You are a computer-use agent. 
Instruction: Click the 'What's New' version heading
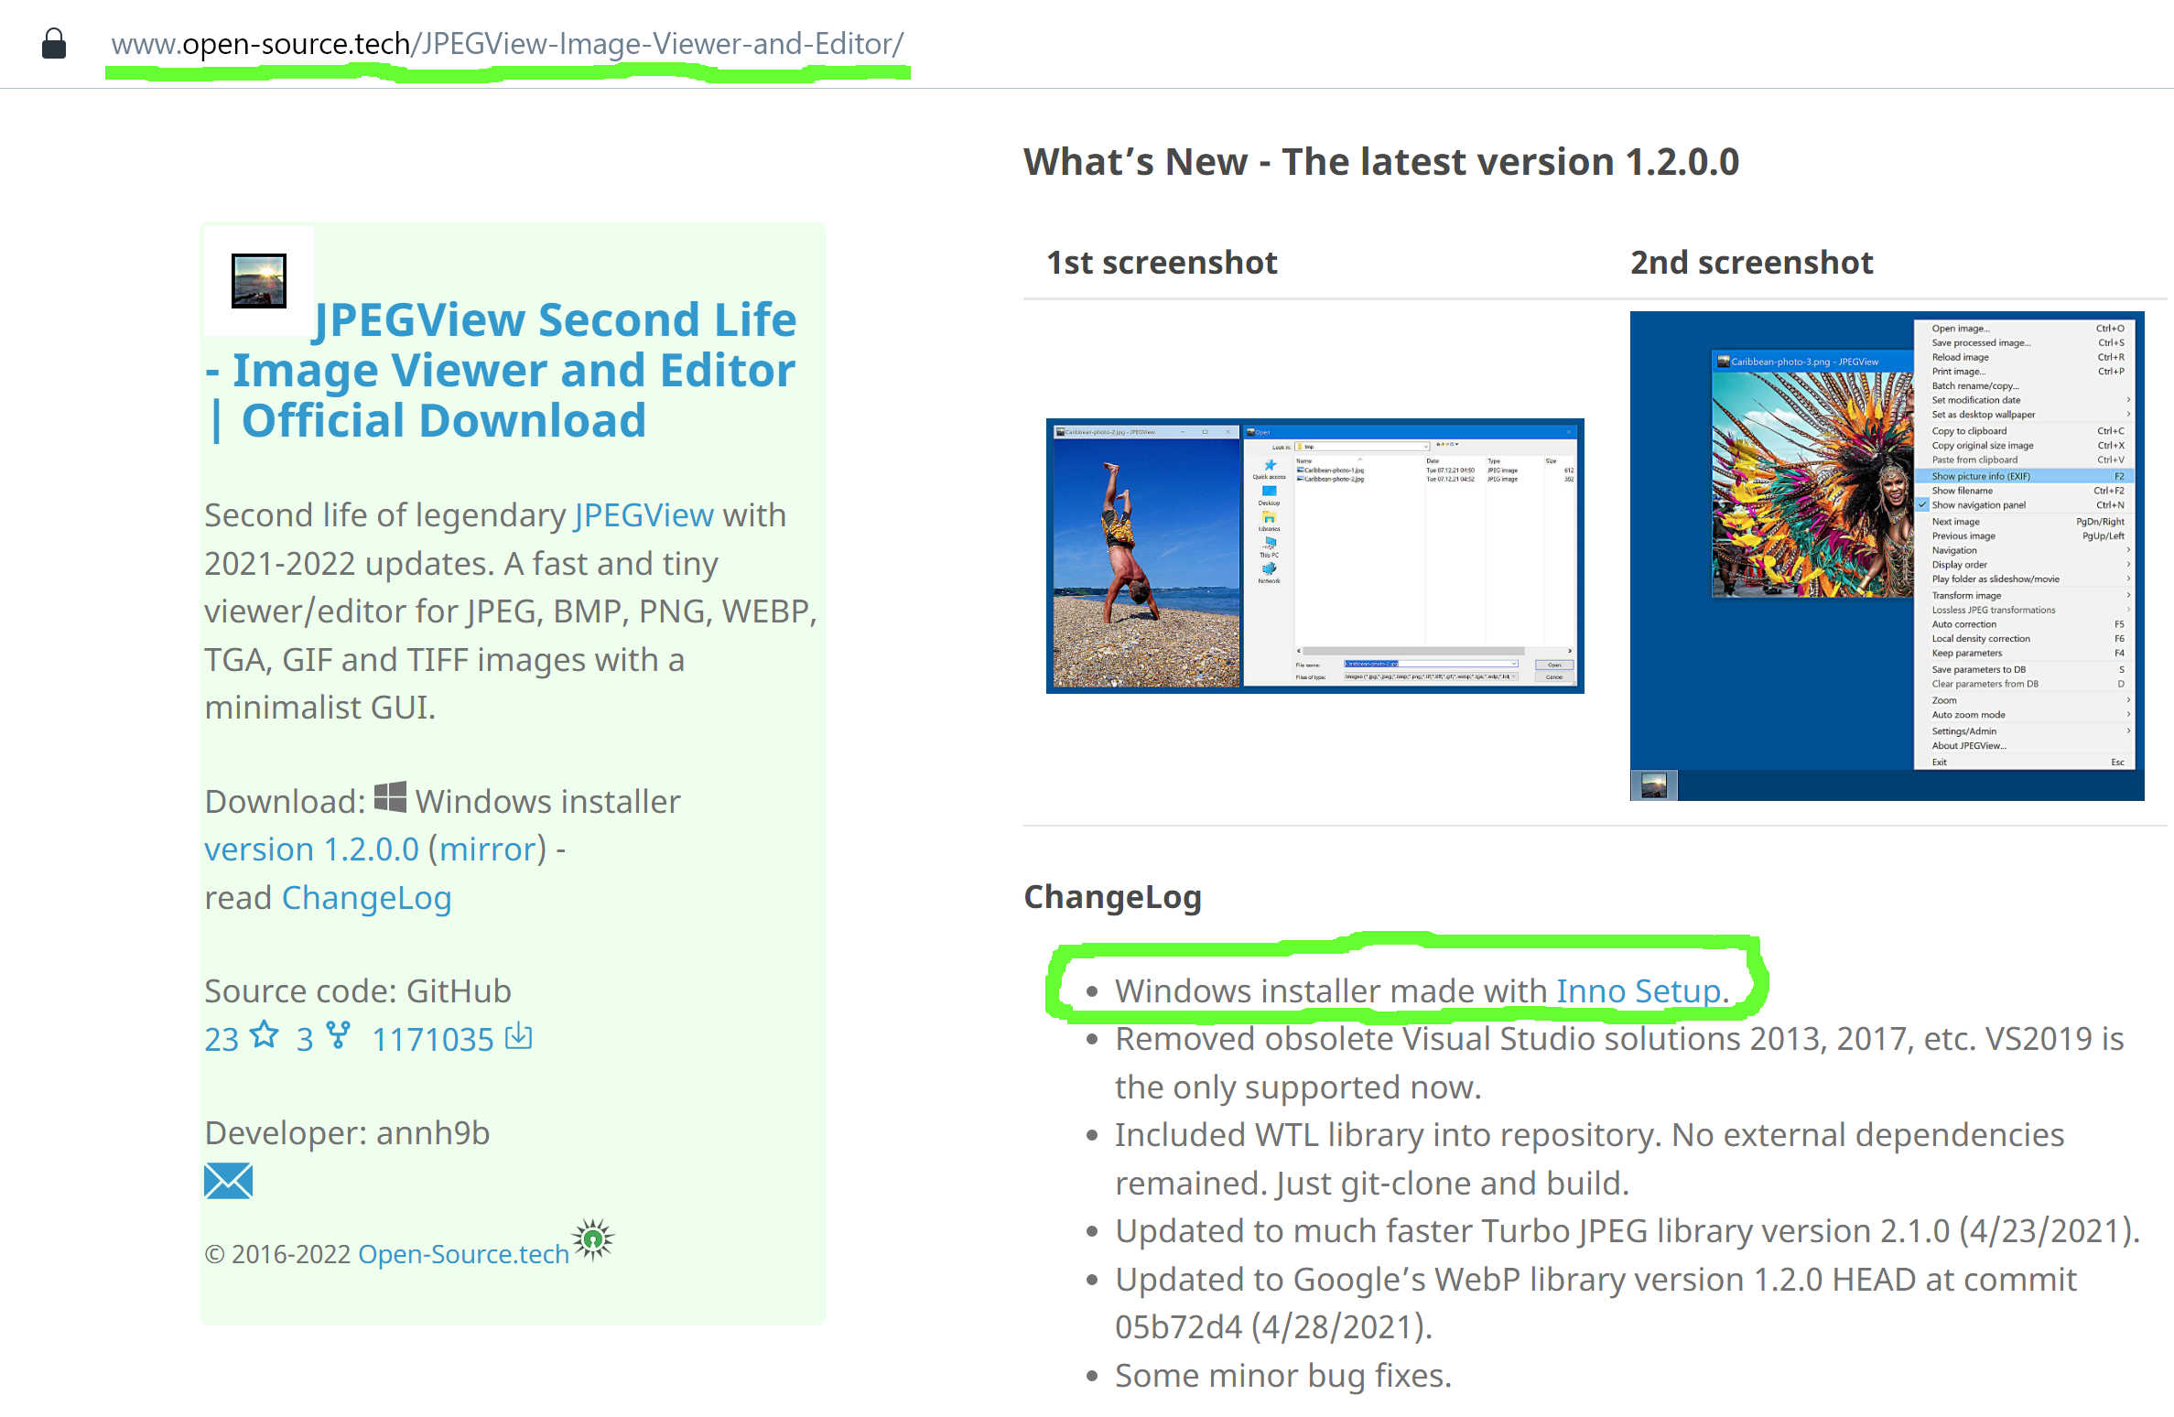[x=1380, y=162]
